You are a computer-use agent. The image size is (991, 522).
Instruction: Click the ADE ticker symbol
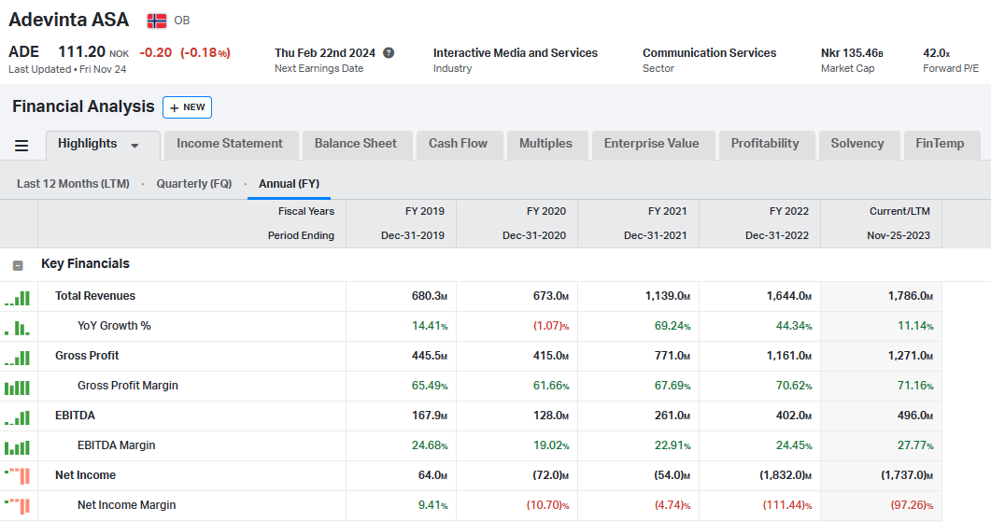point(24,51)
